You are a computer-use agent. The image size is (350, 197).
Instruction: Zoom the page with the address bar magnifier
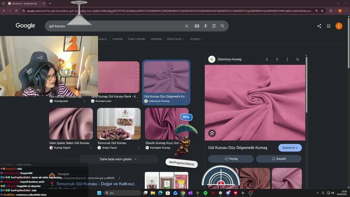[317, 11]
